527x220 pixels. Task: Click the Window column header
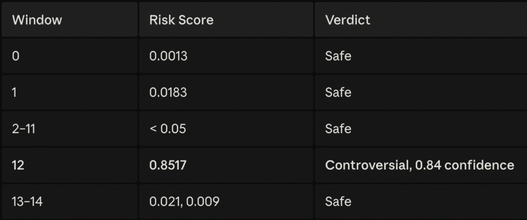click(37, 21)
